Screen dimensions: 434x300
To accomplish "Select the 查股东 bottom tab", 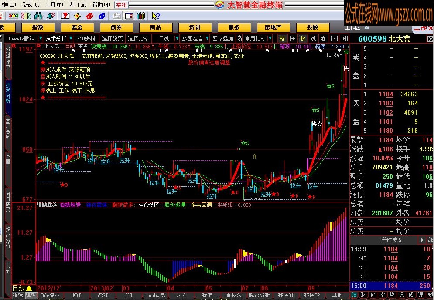I will 234,295.
